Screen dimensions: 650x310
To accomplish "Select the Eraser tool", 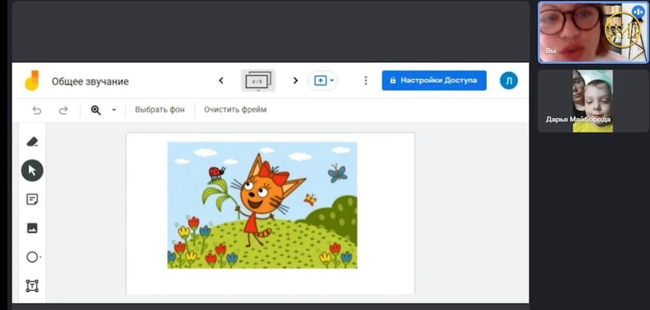I will pyautogui.click(x=32, y=141).
